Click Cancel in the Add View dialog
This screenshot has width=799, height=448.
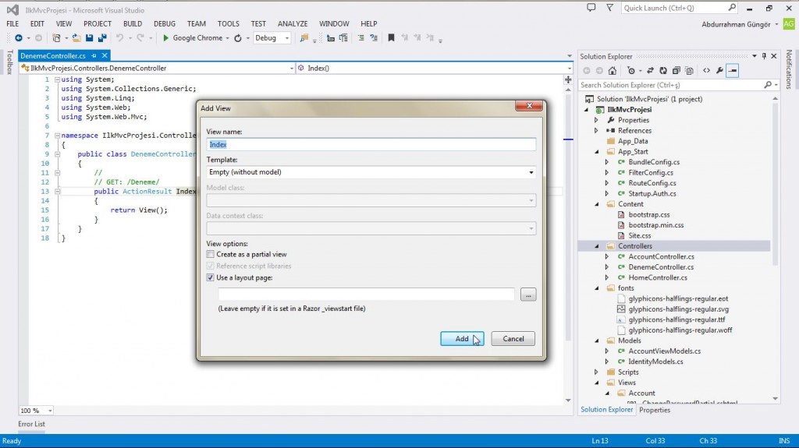(x=513, y=338)
